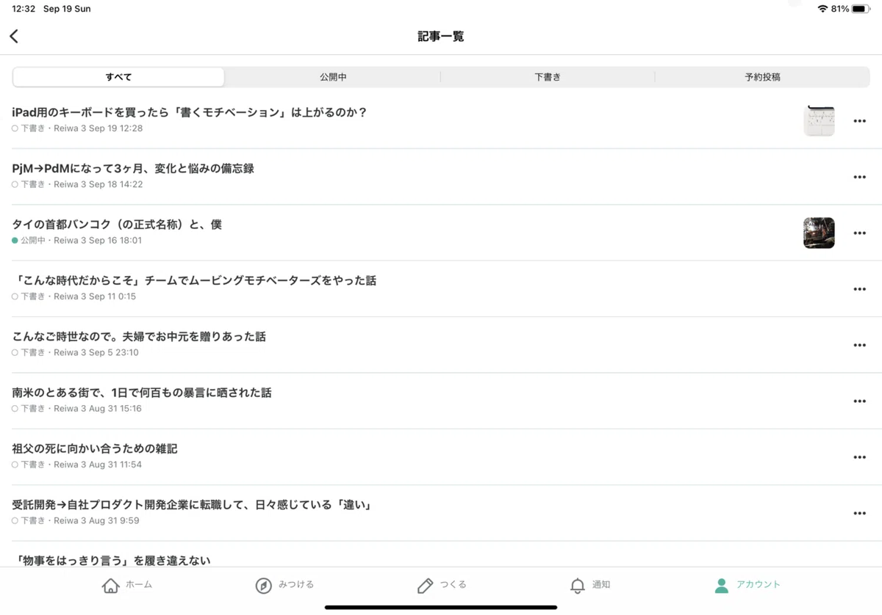Viewport: 882px width, 615px height.
Task: Switch to the 公開中 tab
Action: pos(333,77)
